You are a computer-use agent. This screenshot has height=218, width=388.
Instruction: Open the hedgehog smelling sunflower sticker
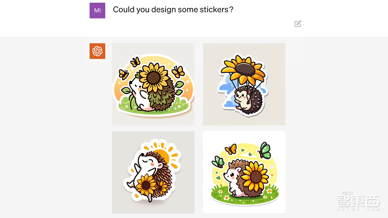coord(153,84)
